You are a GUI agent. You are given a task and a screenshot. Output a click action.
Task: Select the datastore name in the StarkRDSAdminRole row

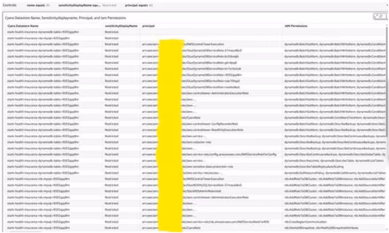(38, 191)
